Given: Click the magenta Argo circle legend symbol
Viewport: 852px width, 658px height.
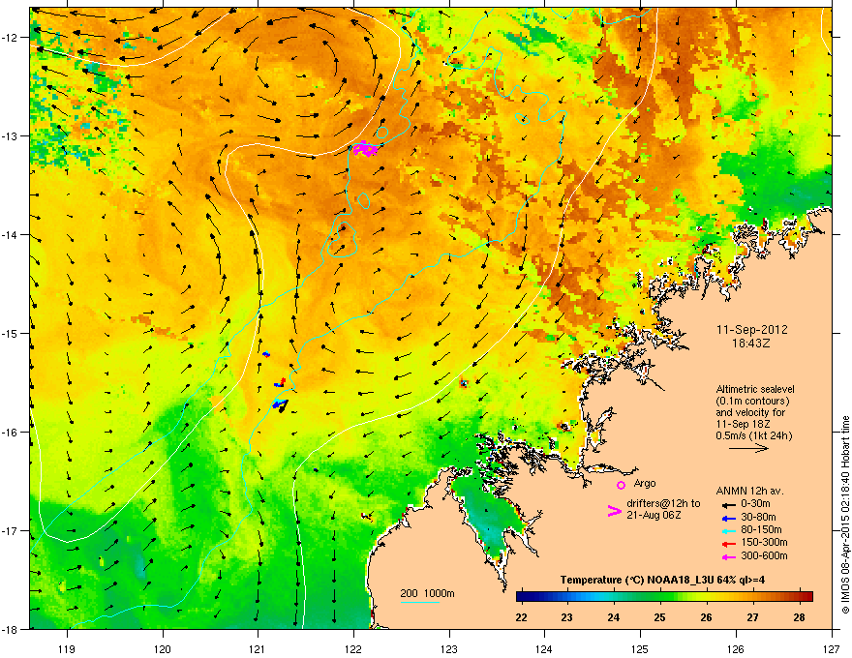Looking at the screenshot, I should click(x=621, y=485).
